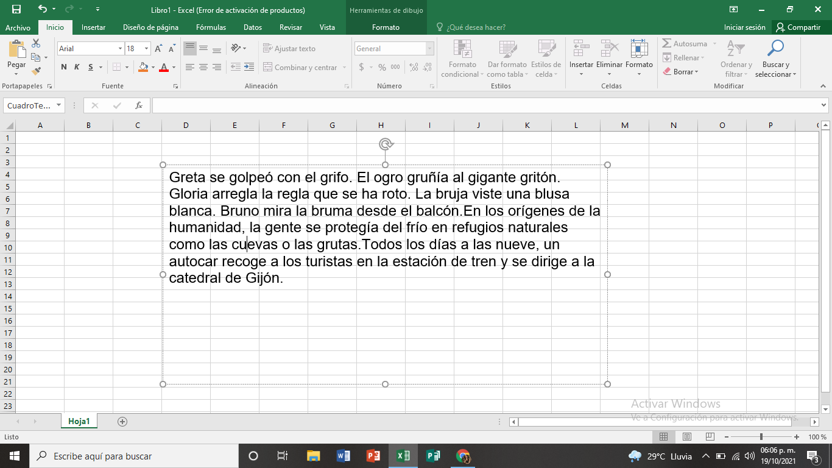The height and width of the screenshot is (468, 832).
Task: Switch to the Fórmulas tab
Action: (x=211, y=27)
